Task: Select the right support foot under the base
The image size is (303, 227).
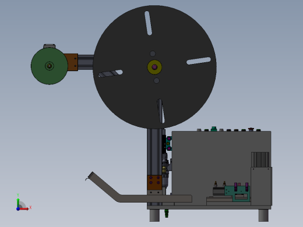Action: click(x=263, y=215)
